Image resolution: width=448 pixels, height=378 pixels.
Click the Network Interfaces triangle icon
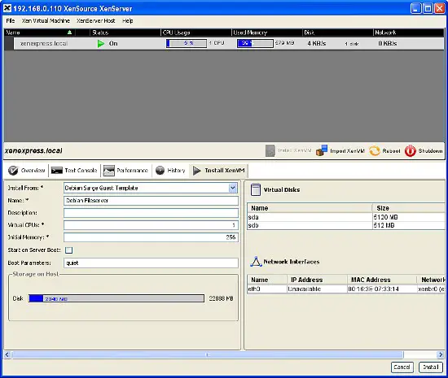[x=256, y=262]
